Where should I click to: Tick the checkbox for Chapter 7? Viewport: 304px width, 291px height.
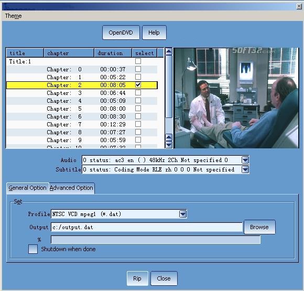(138, 124)
